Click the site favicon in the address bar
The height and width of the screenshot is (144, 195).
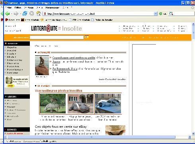(45, 14)
